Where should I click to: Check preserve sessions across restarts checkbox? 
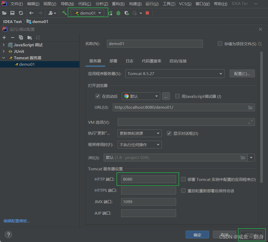(x=183, y=190)
